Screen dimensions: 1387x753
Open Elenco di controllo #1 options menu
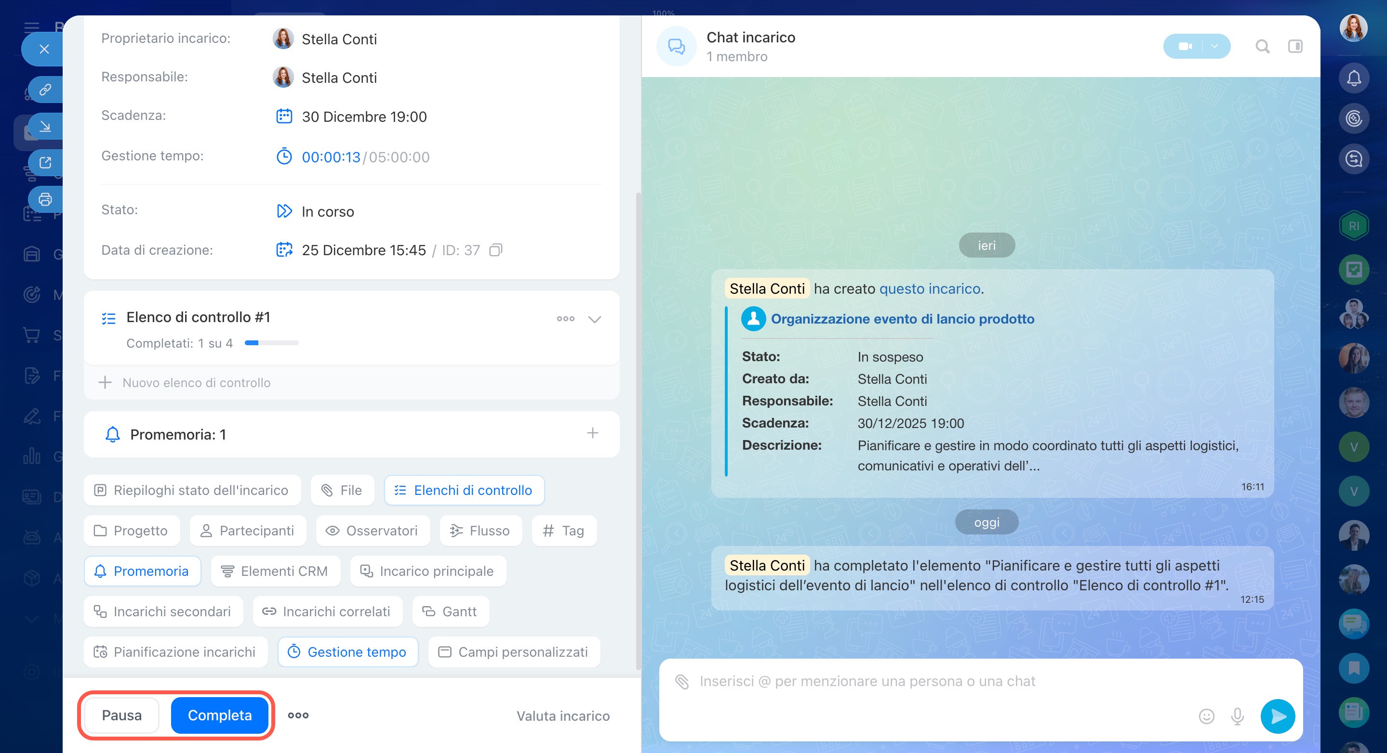(565, 319)
